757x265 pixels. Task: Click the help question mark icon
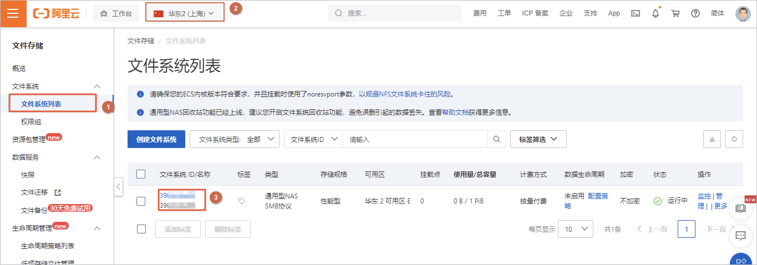pos(695,14)
